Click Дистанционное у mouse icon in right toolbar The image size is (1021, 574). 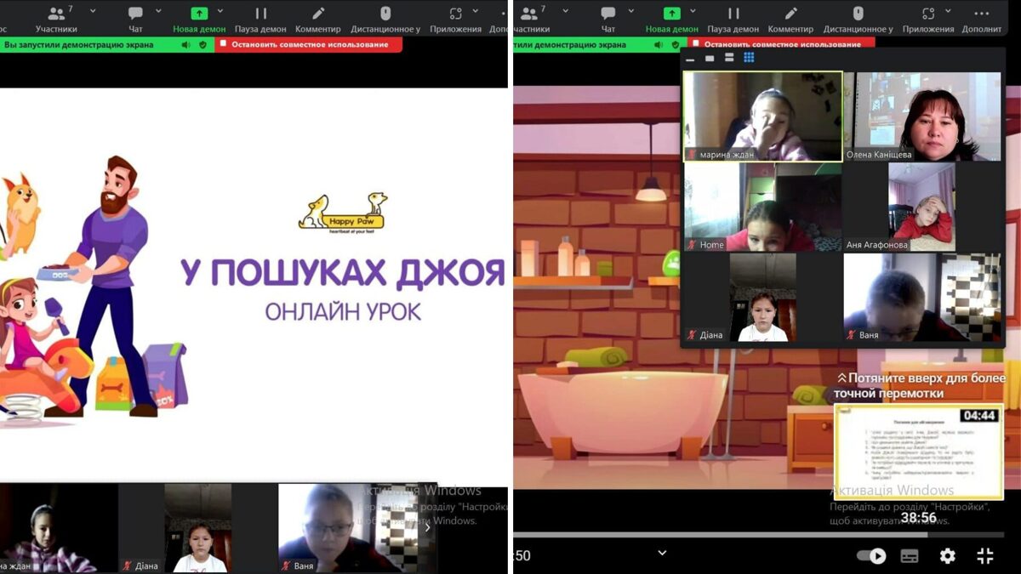[x=858, y=19]
